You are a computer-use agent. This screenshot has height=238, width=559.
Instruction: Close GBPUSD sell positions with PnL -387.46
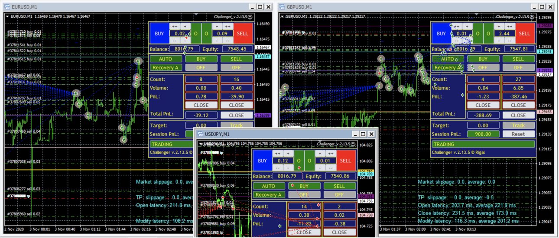pyautogui.click(x=518, y=105)
